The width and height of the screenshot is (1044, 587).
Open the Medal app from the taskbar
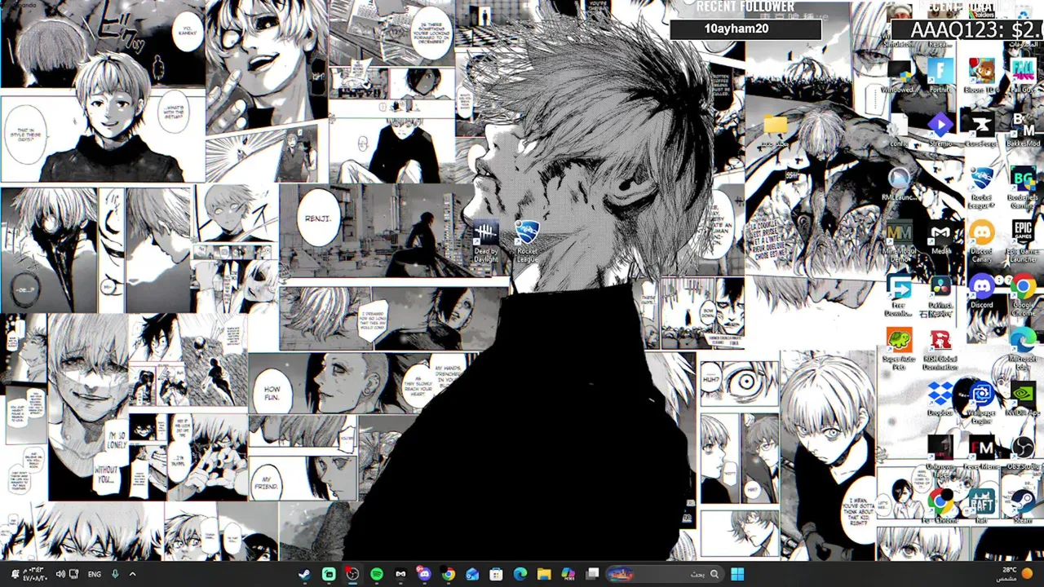400,574
